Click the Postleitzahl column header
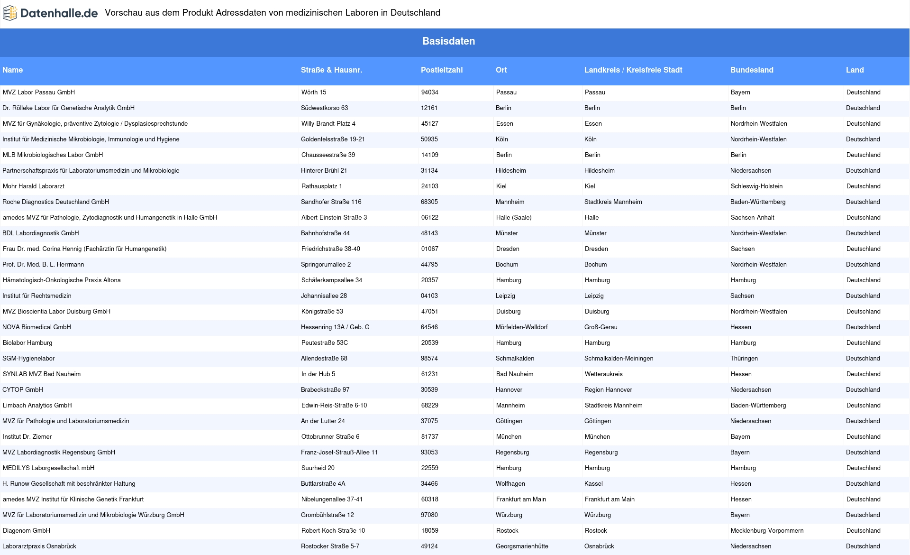Image resolution: width=910 pixels, height=555 pixels. coord(442,70)
